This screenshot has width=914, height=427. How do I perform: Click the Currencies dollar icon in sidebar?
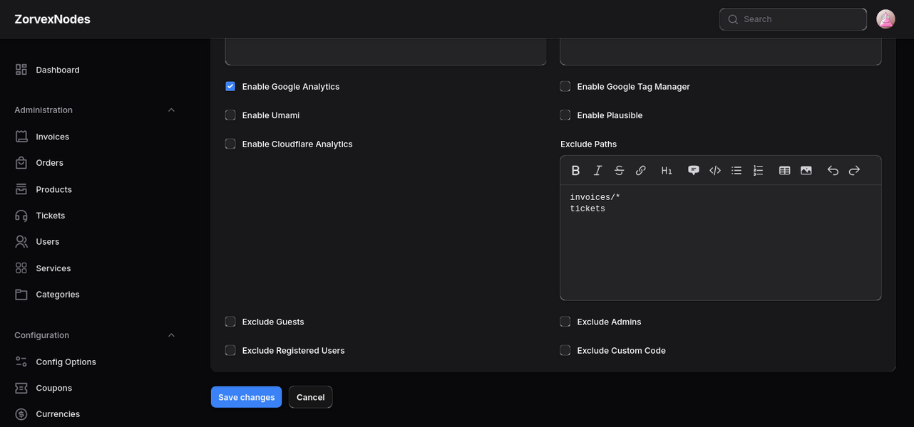(x=21, y=414)
